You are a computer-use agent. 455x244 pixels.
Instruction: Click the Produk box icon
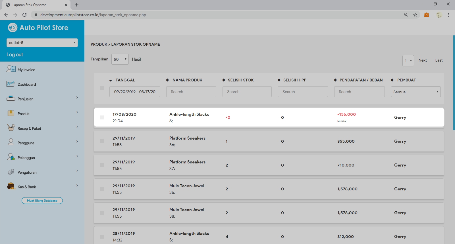coord(11,113)
